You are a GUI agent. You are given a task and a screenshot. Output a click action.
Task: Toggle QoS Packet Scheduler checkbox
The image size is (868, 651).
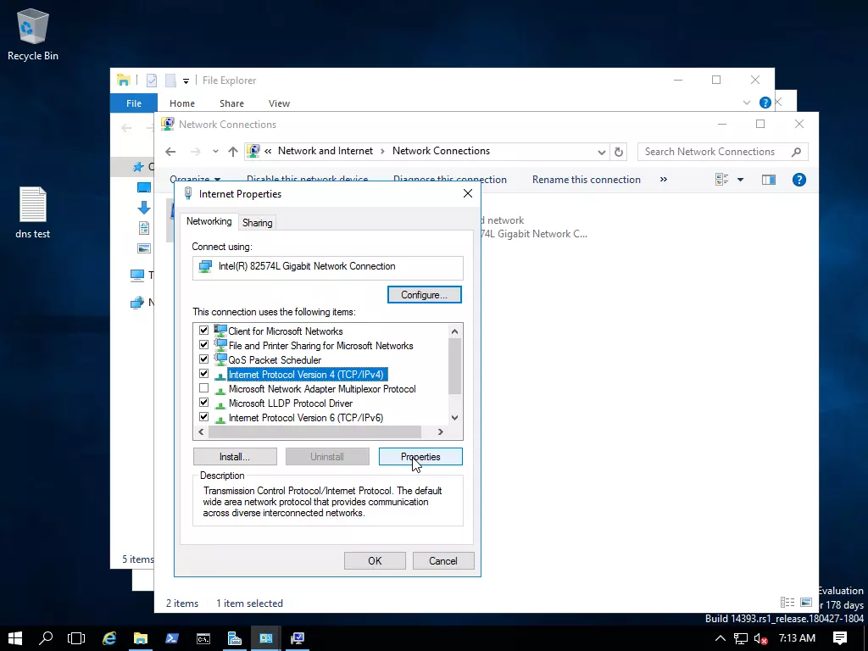pos(203,359)
